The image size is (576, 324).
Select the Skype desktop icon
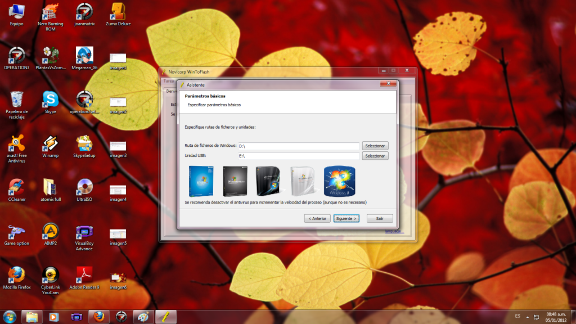pyautogui.click(x=50, y=102)
